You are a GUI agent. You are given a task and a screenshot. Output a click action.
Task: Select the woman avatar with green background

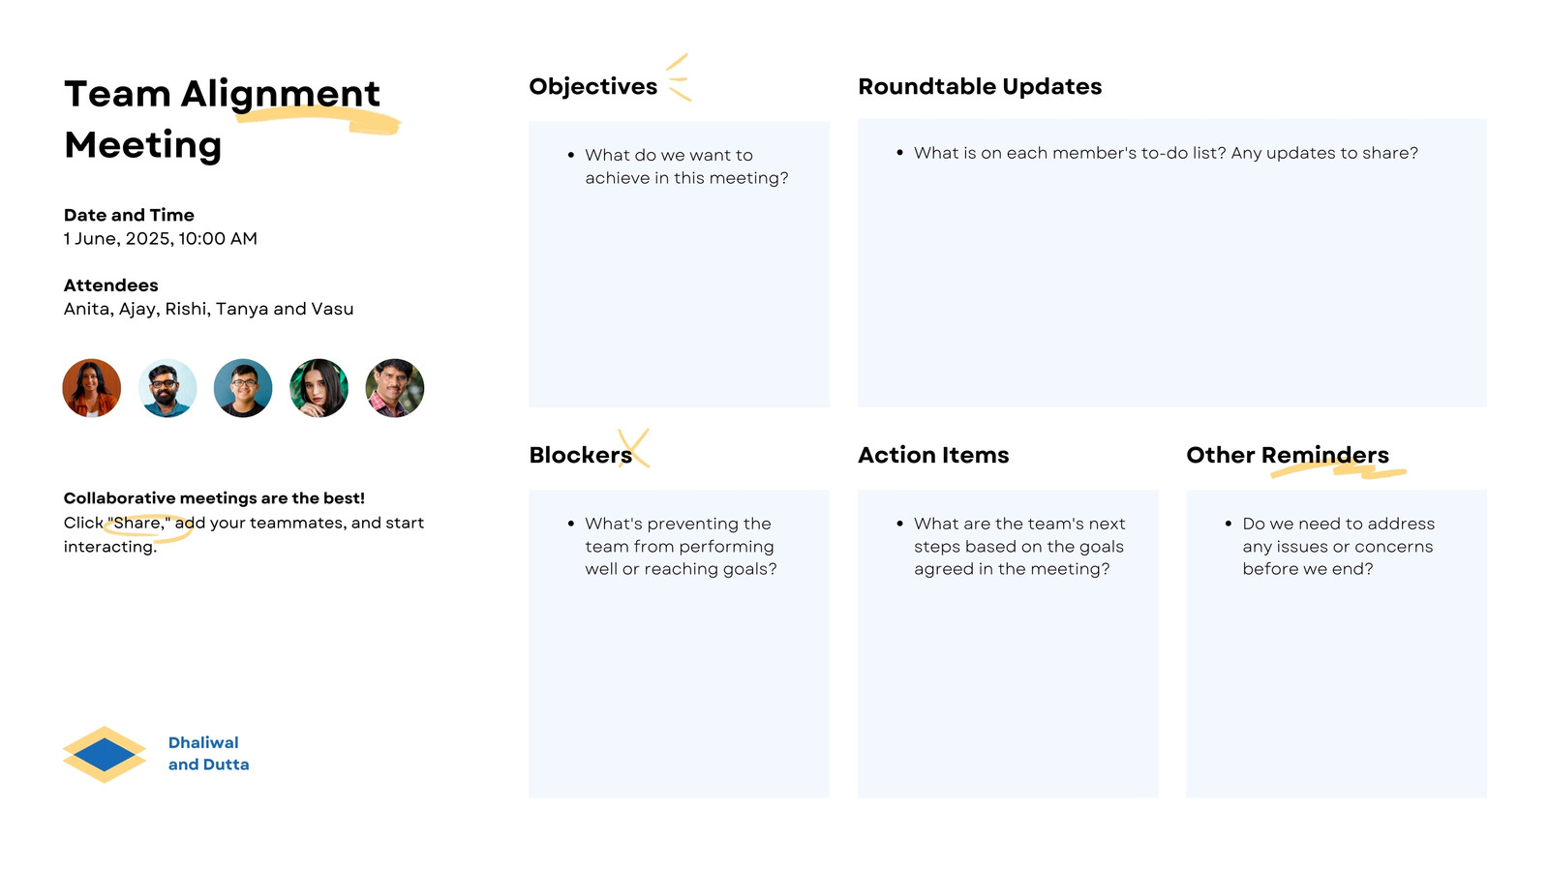click(319, 388)
